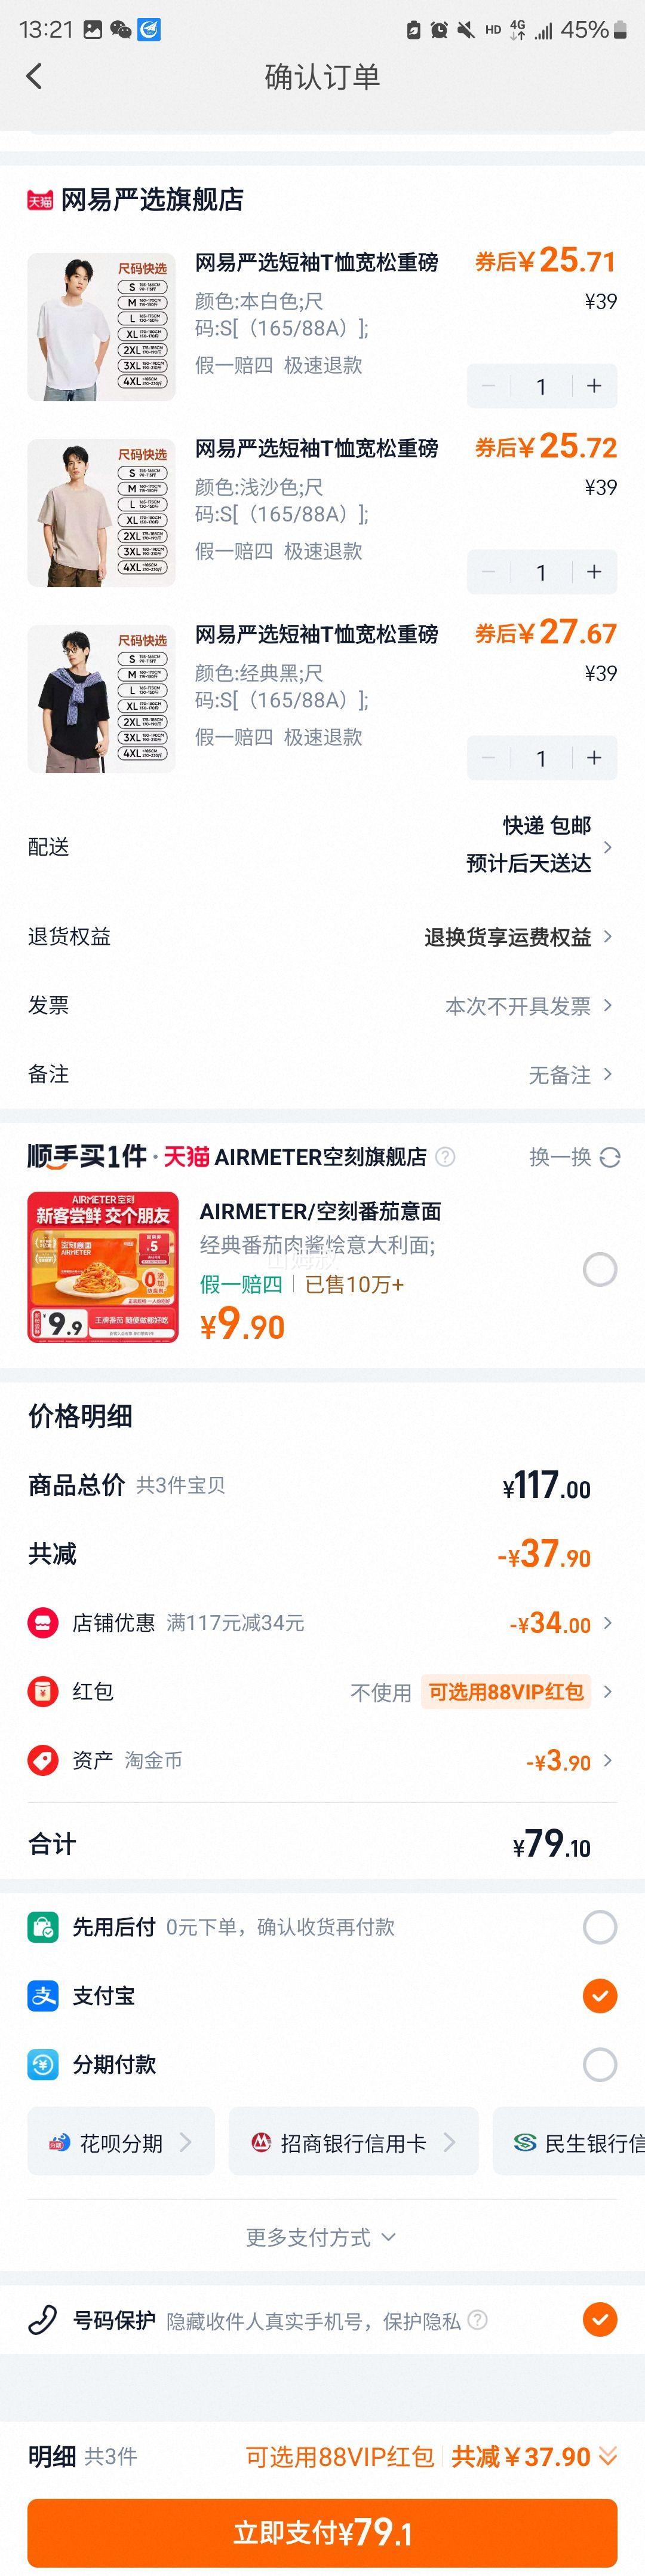Select AIRMETER番茄意面 add-on radio button

[600, 1270]
